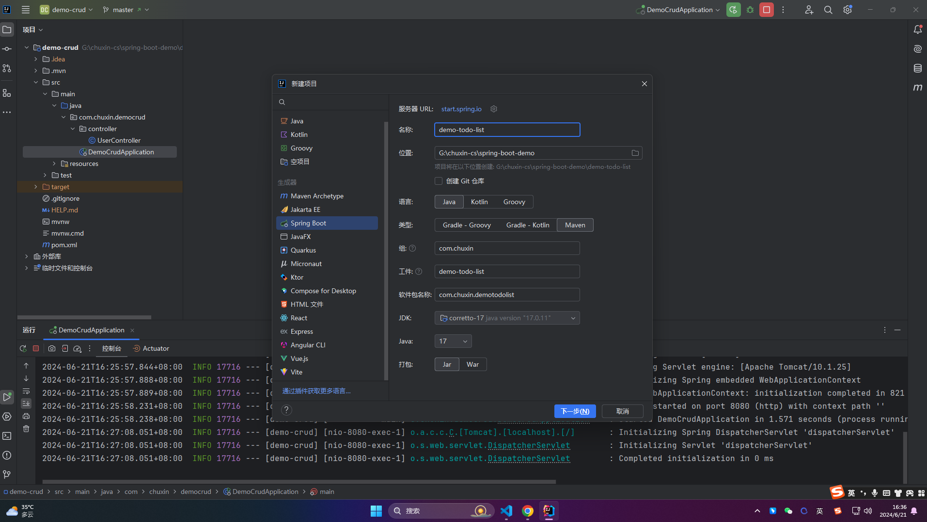Open the Pull Requests tool window
927x522 pixels.
point(7,68)
